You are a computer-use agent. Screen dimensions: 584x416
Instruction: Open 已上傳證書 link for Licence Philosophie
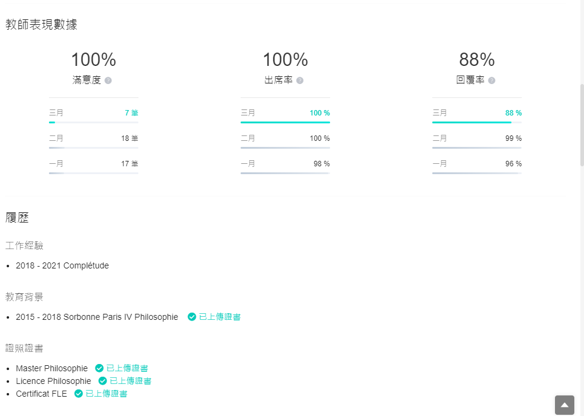[131, 381]
